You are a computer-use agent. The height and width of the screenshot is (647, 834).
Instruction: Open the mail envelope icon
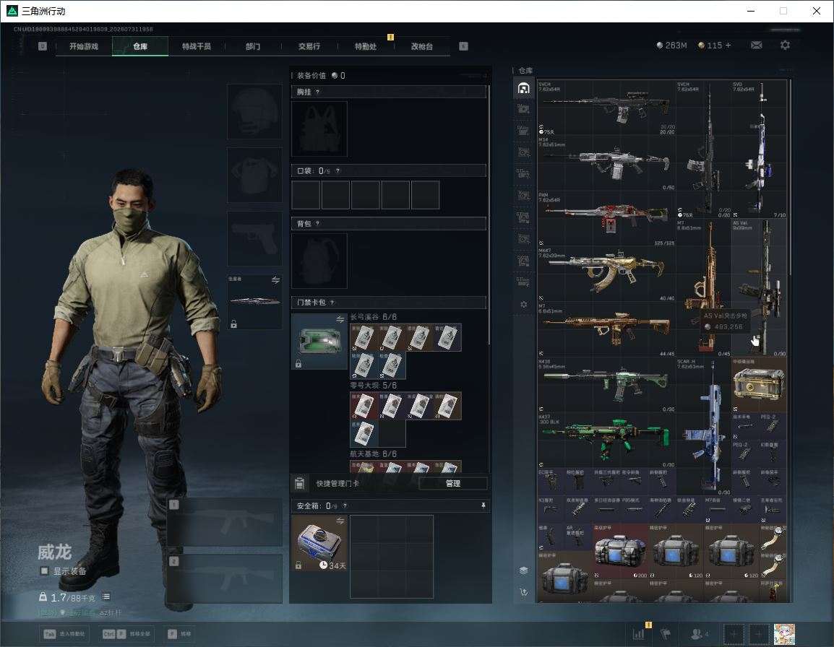[x=757, y=45]
